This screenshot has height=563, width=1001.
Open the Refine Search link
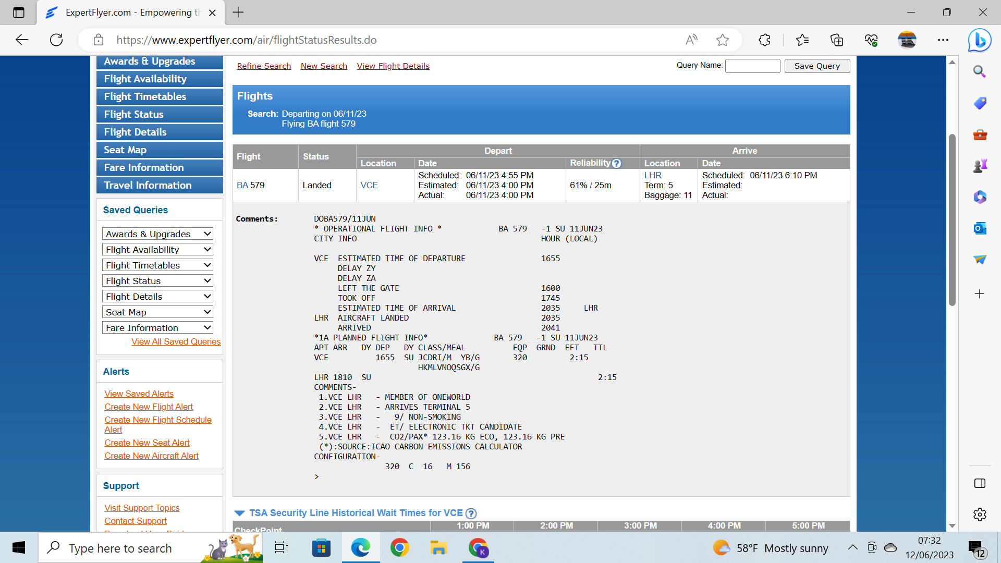click(x=264, y=66)
